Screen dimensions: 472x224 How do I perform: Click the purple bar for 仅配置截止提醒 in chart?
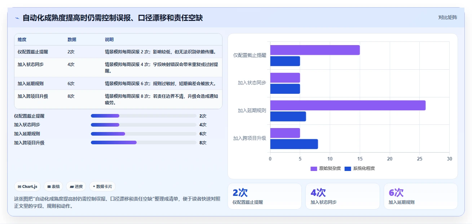tap(315, 50)
